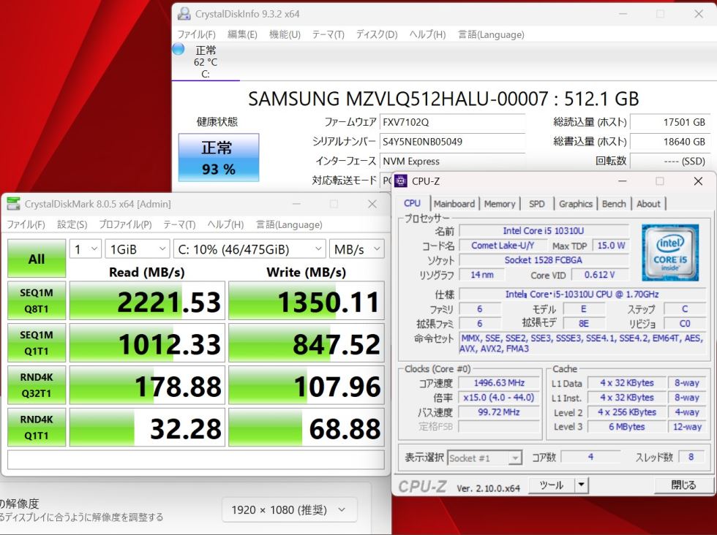Switch to the Mainboard tab in CPU-Z
717x535 pixels.
pos(454,204)
